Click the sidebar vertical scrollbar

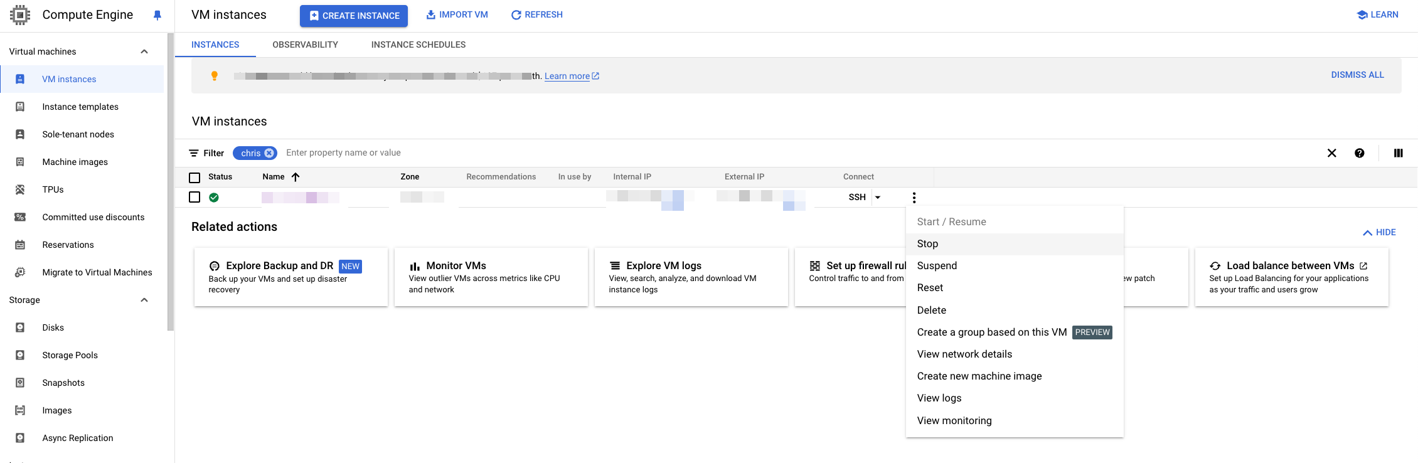171,182
